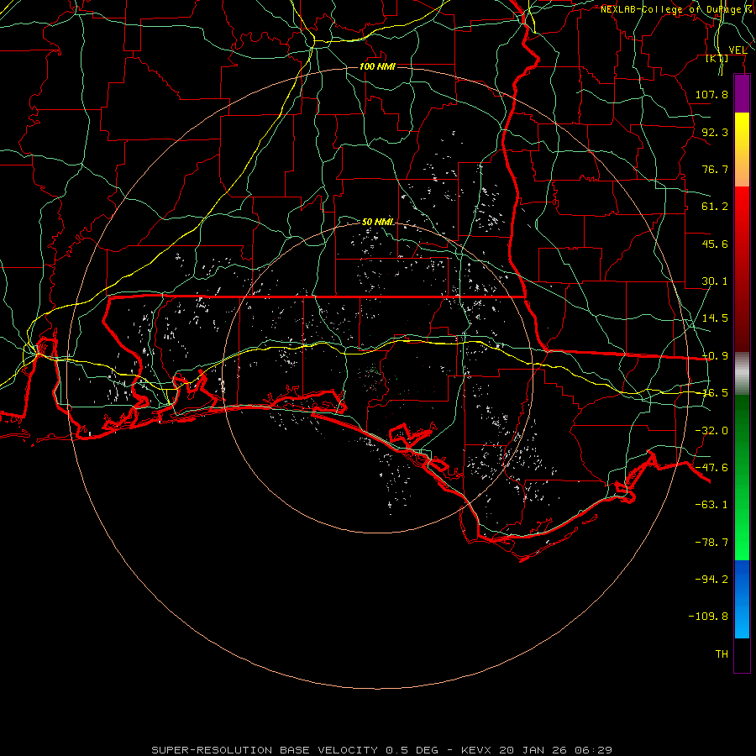This screenshot has height=756, width=756.
Task: Click the -63.1 legend value
Action: pos(711,505)
